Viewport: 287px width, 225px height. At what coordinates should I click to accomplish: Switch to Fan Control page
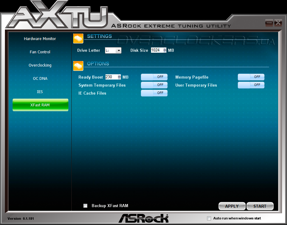pos(40,52)
